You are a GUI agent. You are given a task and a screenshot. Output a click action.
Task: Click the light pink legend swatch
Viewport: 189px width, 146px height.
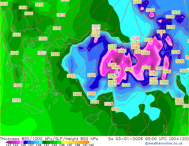pyautogui.click(x=21, y=142)
